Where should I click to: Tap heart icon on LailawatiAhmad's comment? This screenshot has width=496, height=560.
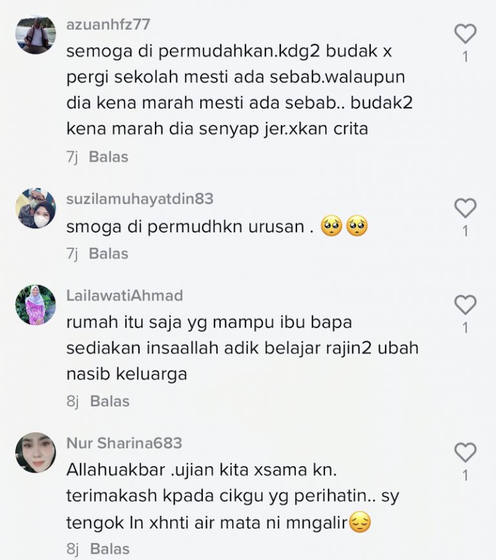point(465,305)
